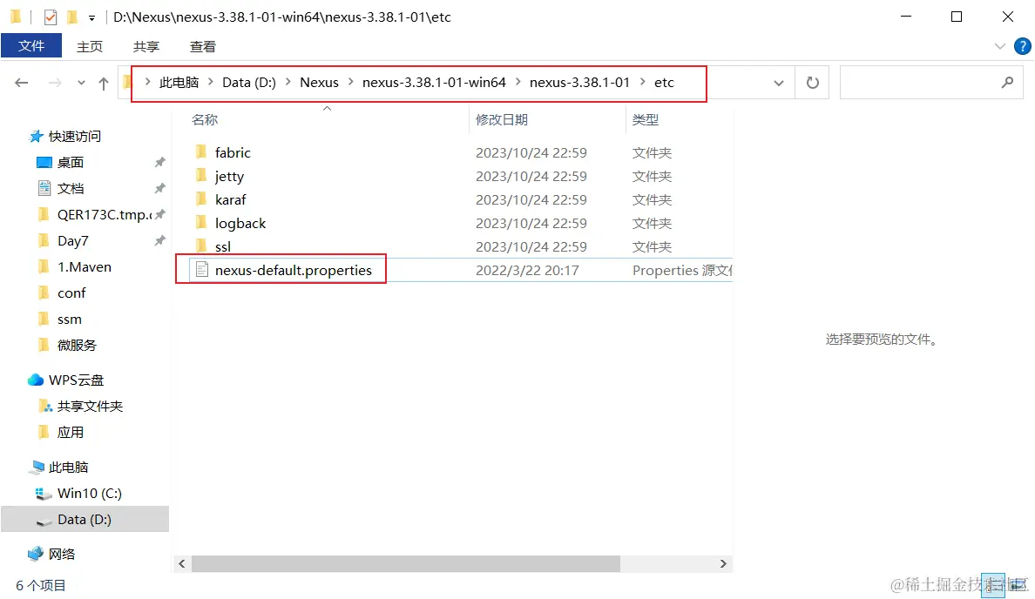Select the nexus-default.properties file name
This screenshot has height=599, width=1035.
tap(294, 271)
